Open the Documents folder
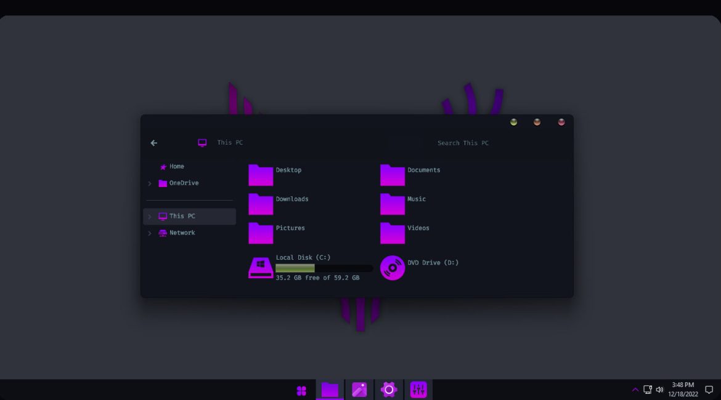Screen dimensions: 721x400 [393, 175]
